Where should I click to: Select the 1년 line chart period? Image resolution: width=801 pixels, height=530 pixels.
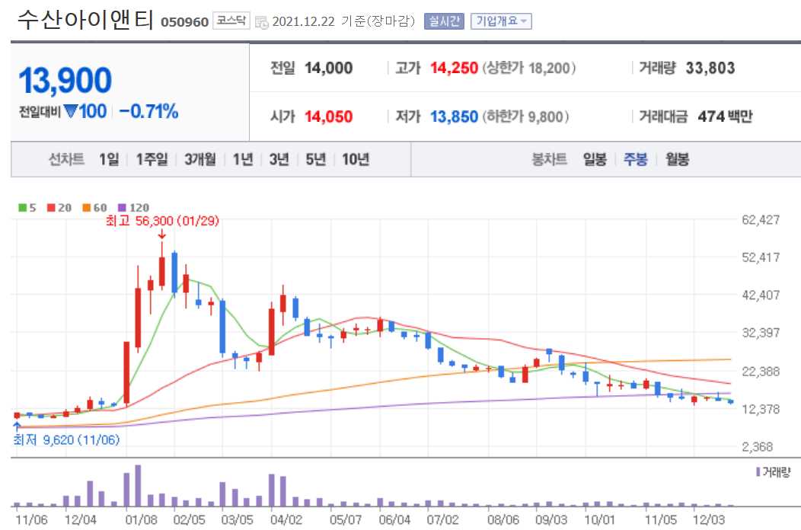[243, 159]
